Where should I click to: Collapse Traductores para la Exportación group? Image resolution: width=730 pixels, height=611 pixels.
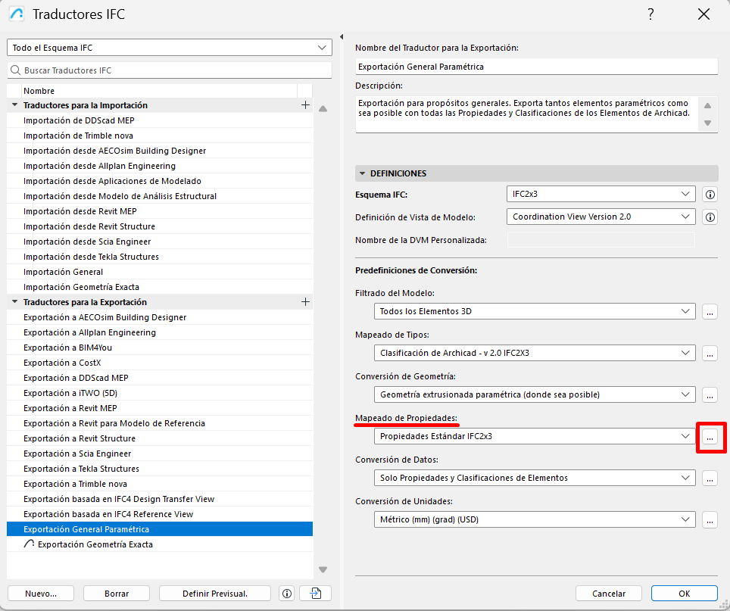[14, 302]
